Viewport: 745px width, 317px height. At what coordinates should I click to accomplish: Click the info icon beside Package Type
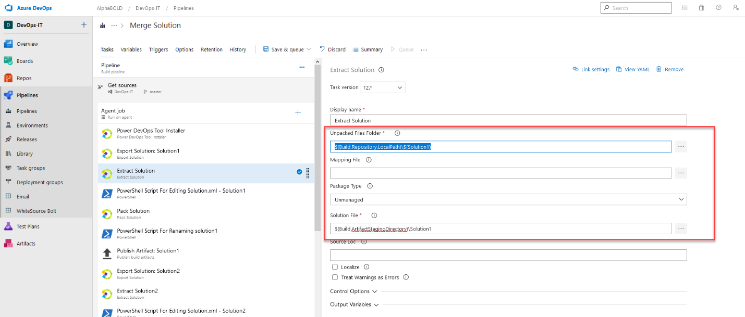370,186
